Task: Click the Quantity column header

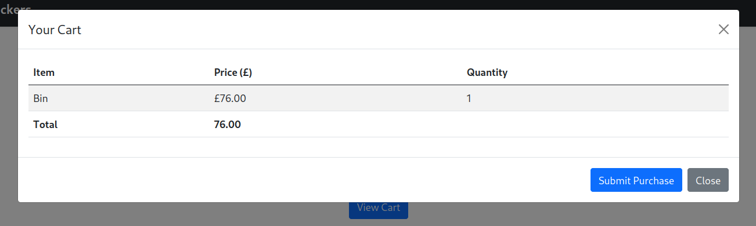Action: (487, 72)
